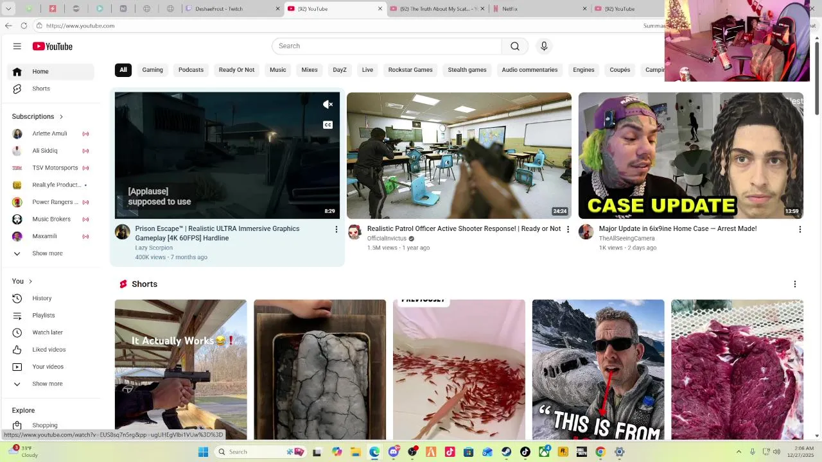The width and height of the screenshot is (822, 462).
Task: Click the OfficialInvictus channel avatar
Action: [x=354, y=232]
